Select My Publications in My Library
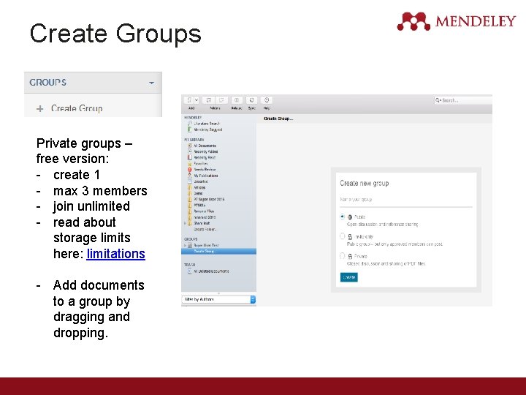The image size is (526, 395). tap(205, 176)
